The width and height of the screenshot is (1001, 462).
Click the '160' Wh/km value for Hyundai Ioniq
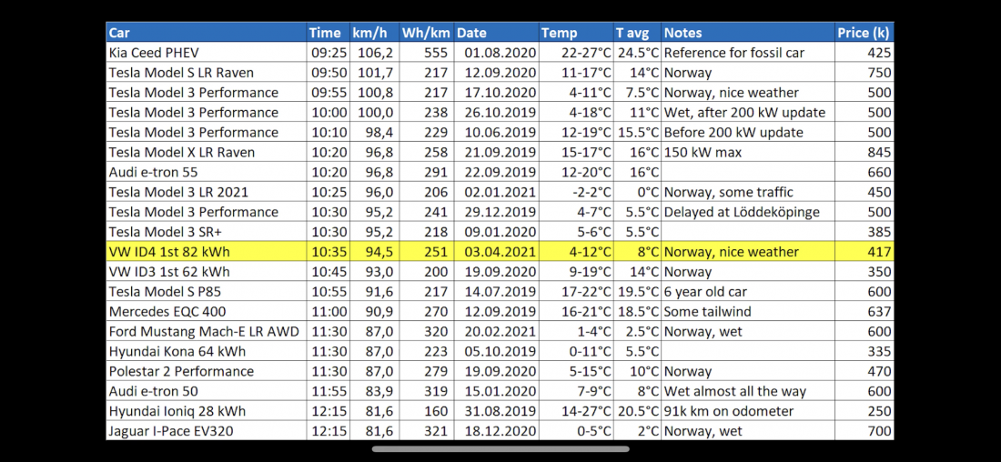coord(427,411)
